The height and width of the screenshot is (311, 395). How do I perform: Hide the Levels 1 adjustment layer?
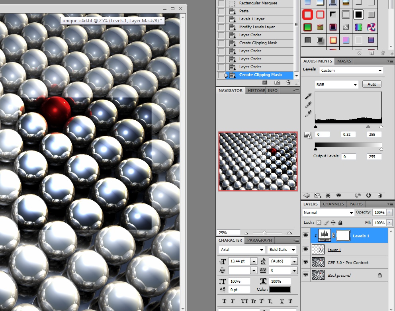click(x=305, y=236)
